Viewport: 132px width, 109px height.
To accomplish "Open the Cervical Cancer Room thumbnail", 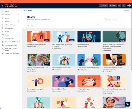I will [64, 81].
